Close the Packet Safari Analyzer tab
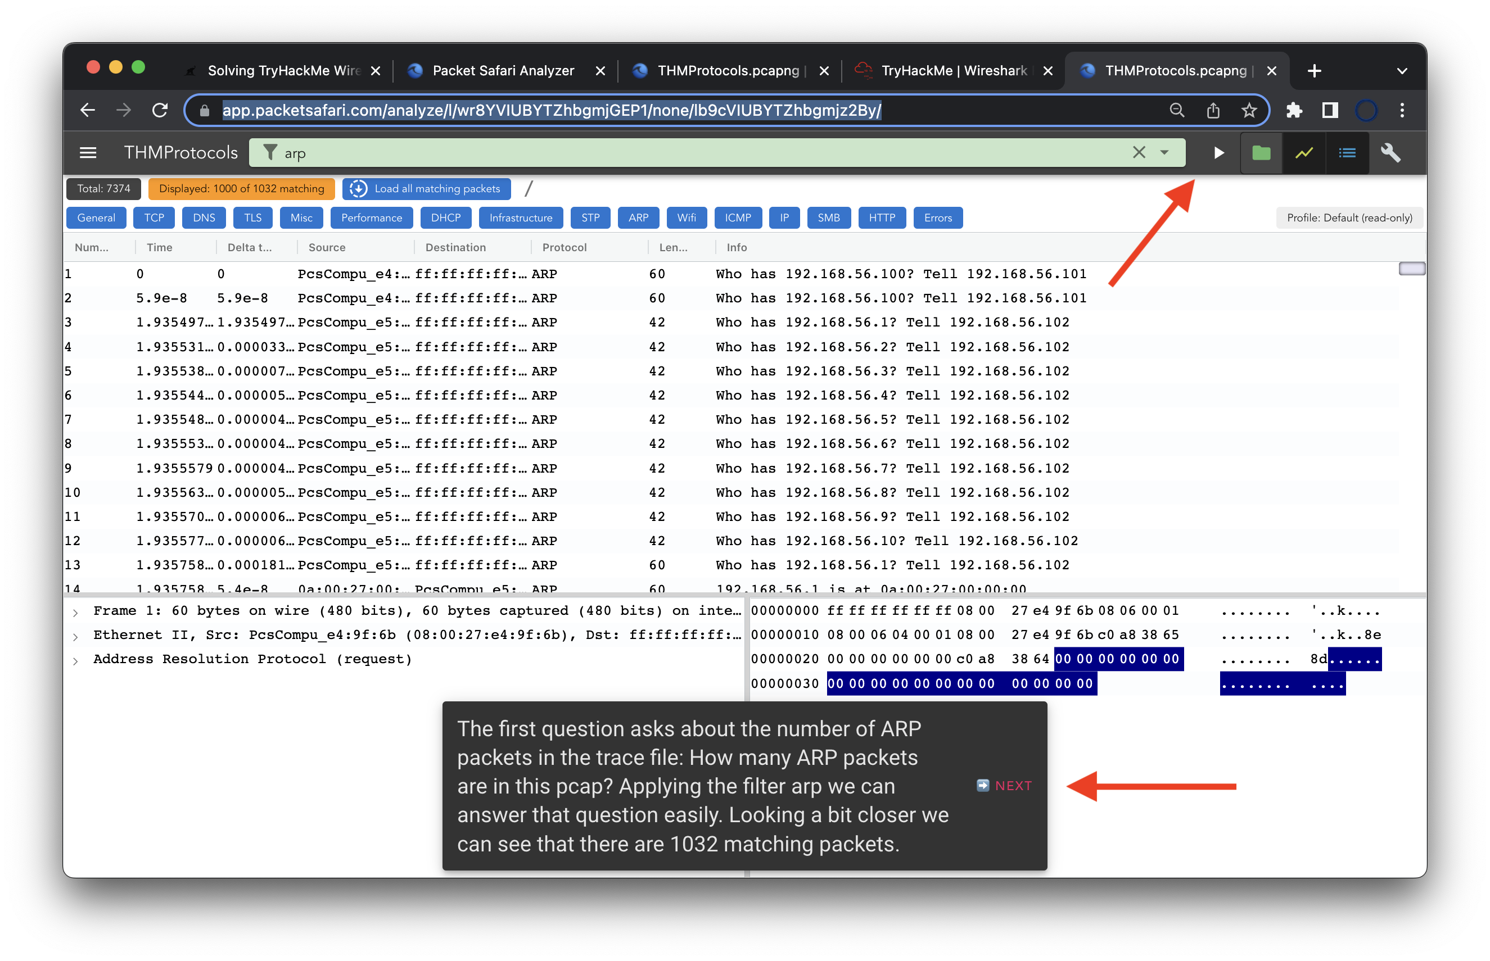The width and height of the screenshot is (1490, 961). pos(600,70)
